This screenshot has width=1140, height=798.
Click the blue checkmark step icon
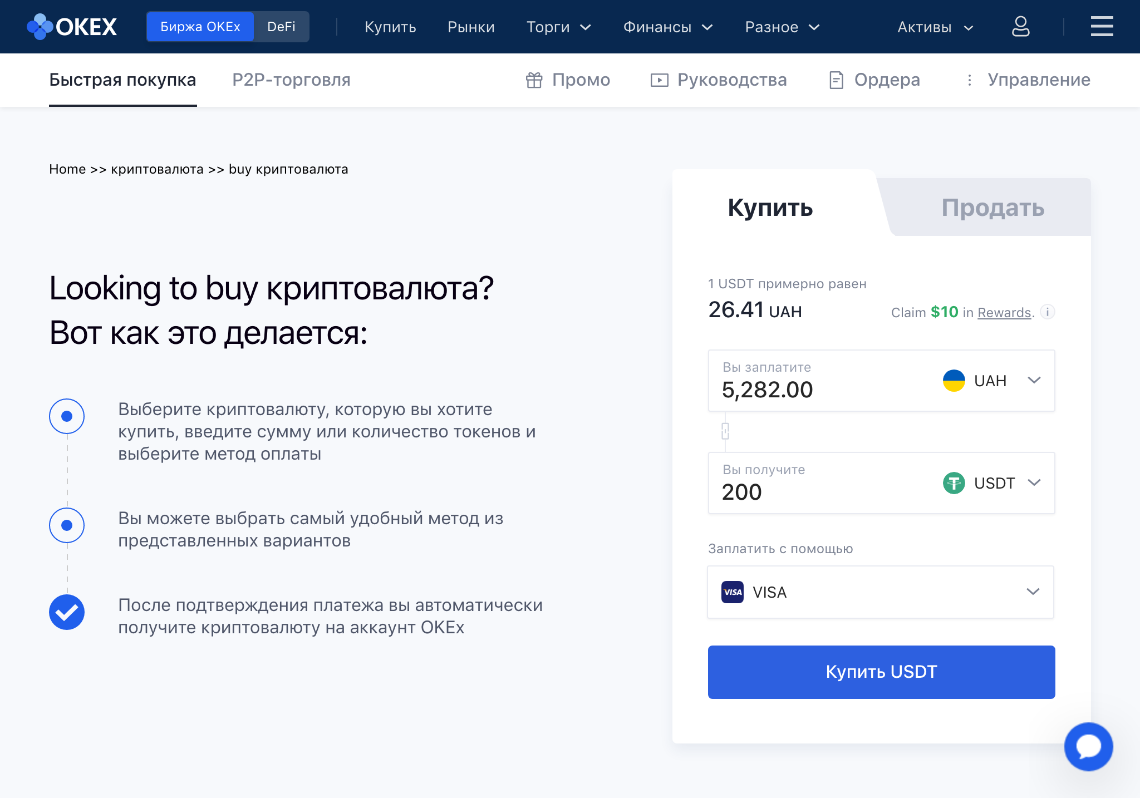(x=67, y=612)
